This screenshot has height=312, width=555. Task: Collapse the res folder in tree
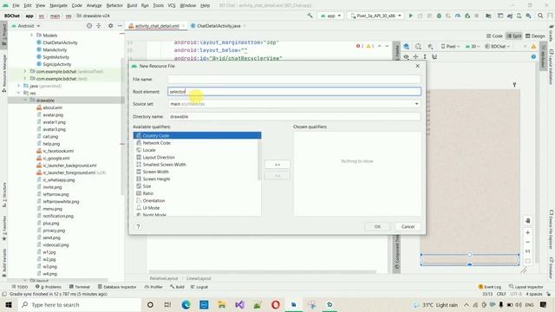(19, 93)
